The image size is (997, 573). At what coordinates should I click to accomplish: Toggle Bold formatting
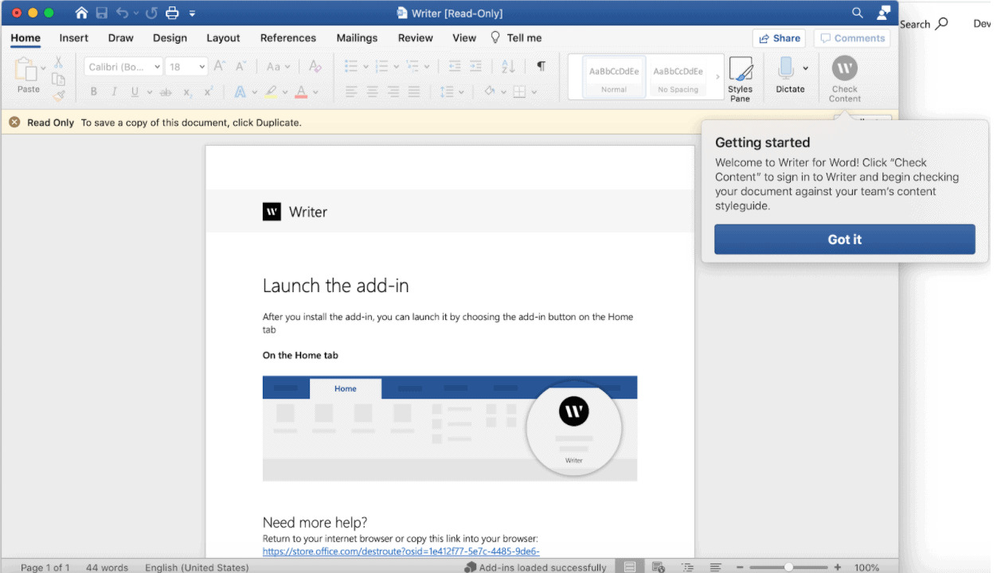click(x=93, y=92)
